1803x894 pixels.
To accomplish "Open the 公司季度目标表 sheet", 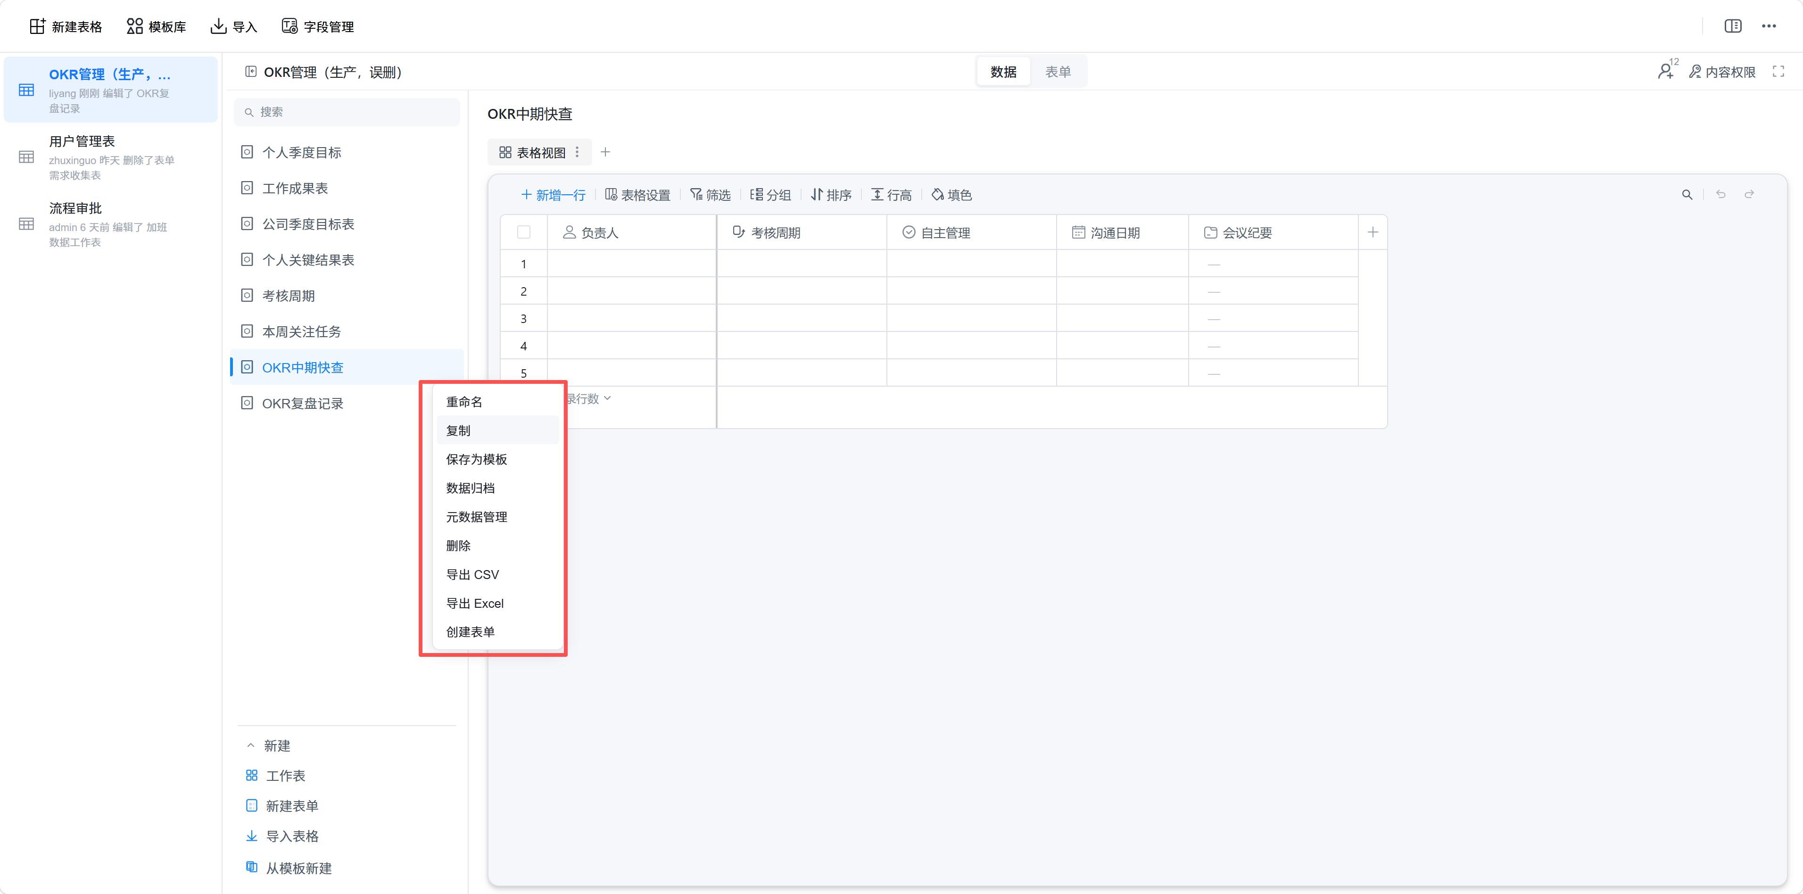I will pyautogui.click(x=347, y=224).
